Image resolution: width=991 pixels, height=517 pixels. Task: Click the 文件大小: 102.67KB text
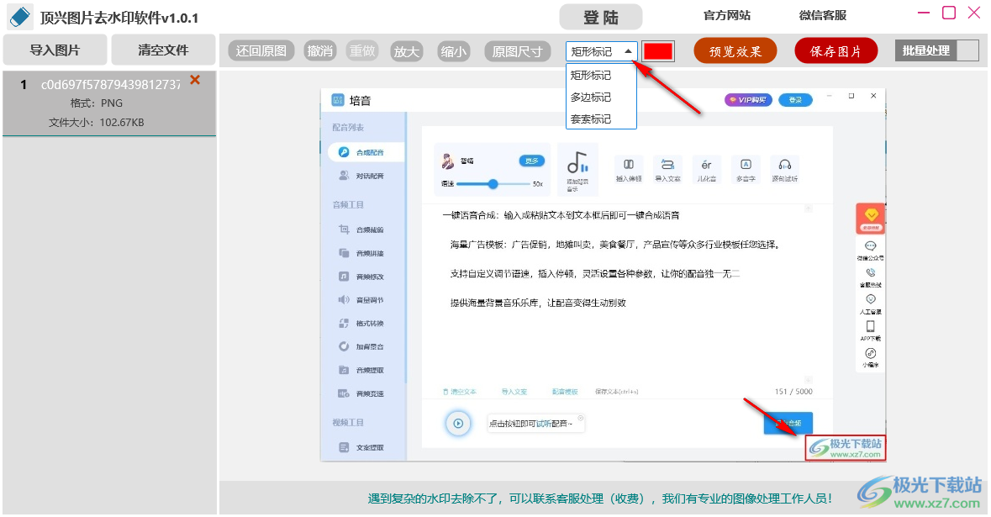click(x=96, y=123)
